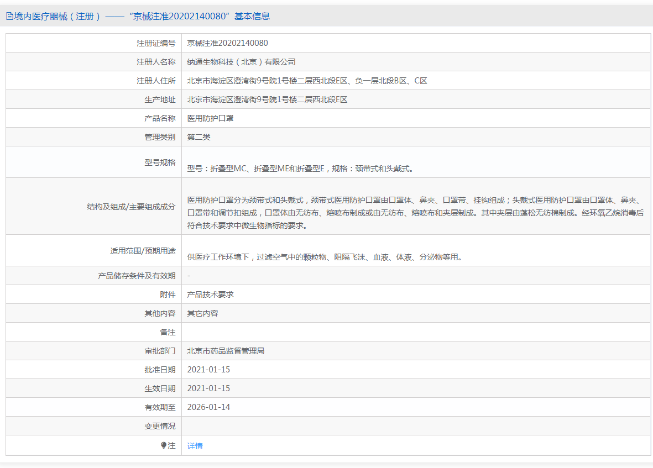Click the value 其它内容
The width and height of the screenshot is (653, 468).
202,313
